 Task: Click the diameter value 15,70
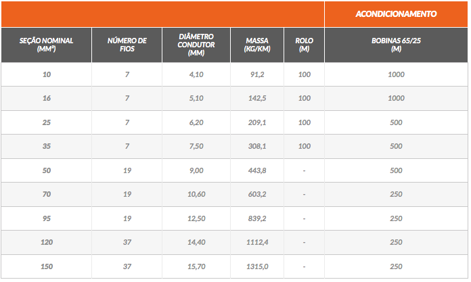point(196,266)
